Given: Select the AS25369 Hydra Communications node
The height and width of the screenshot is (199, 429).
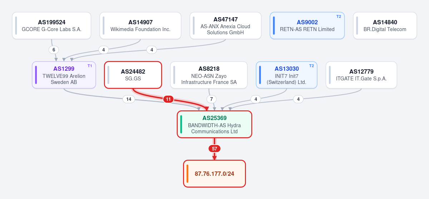Looking at the screenshot, I should [214, 124].
